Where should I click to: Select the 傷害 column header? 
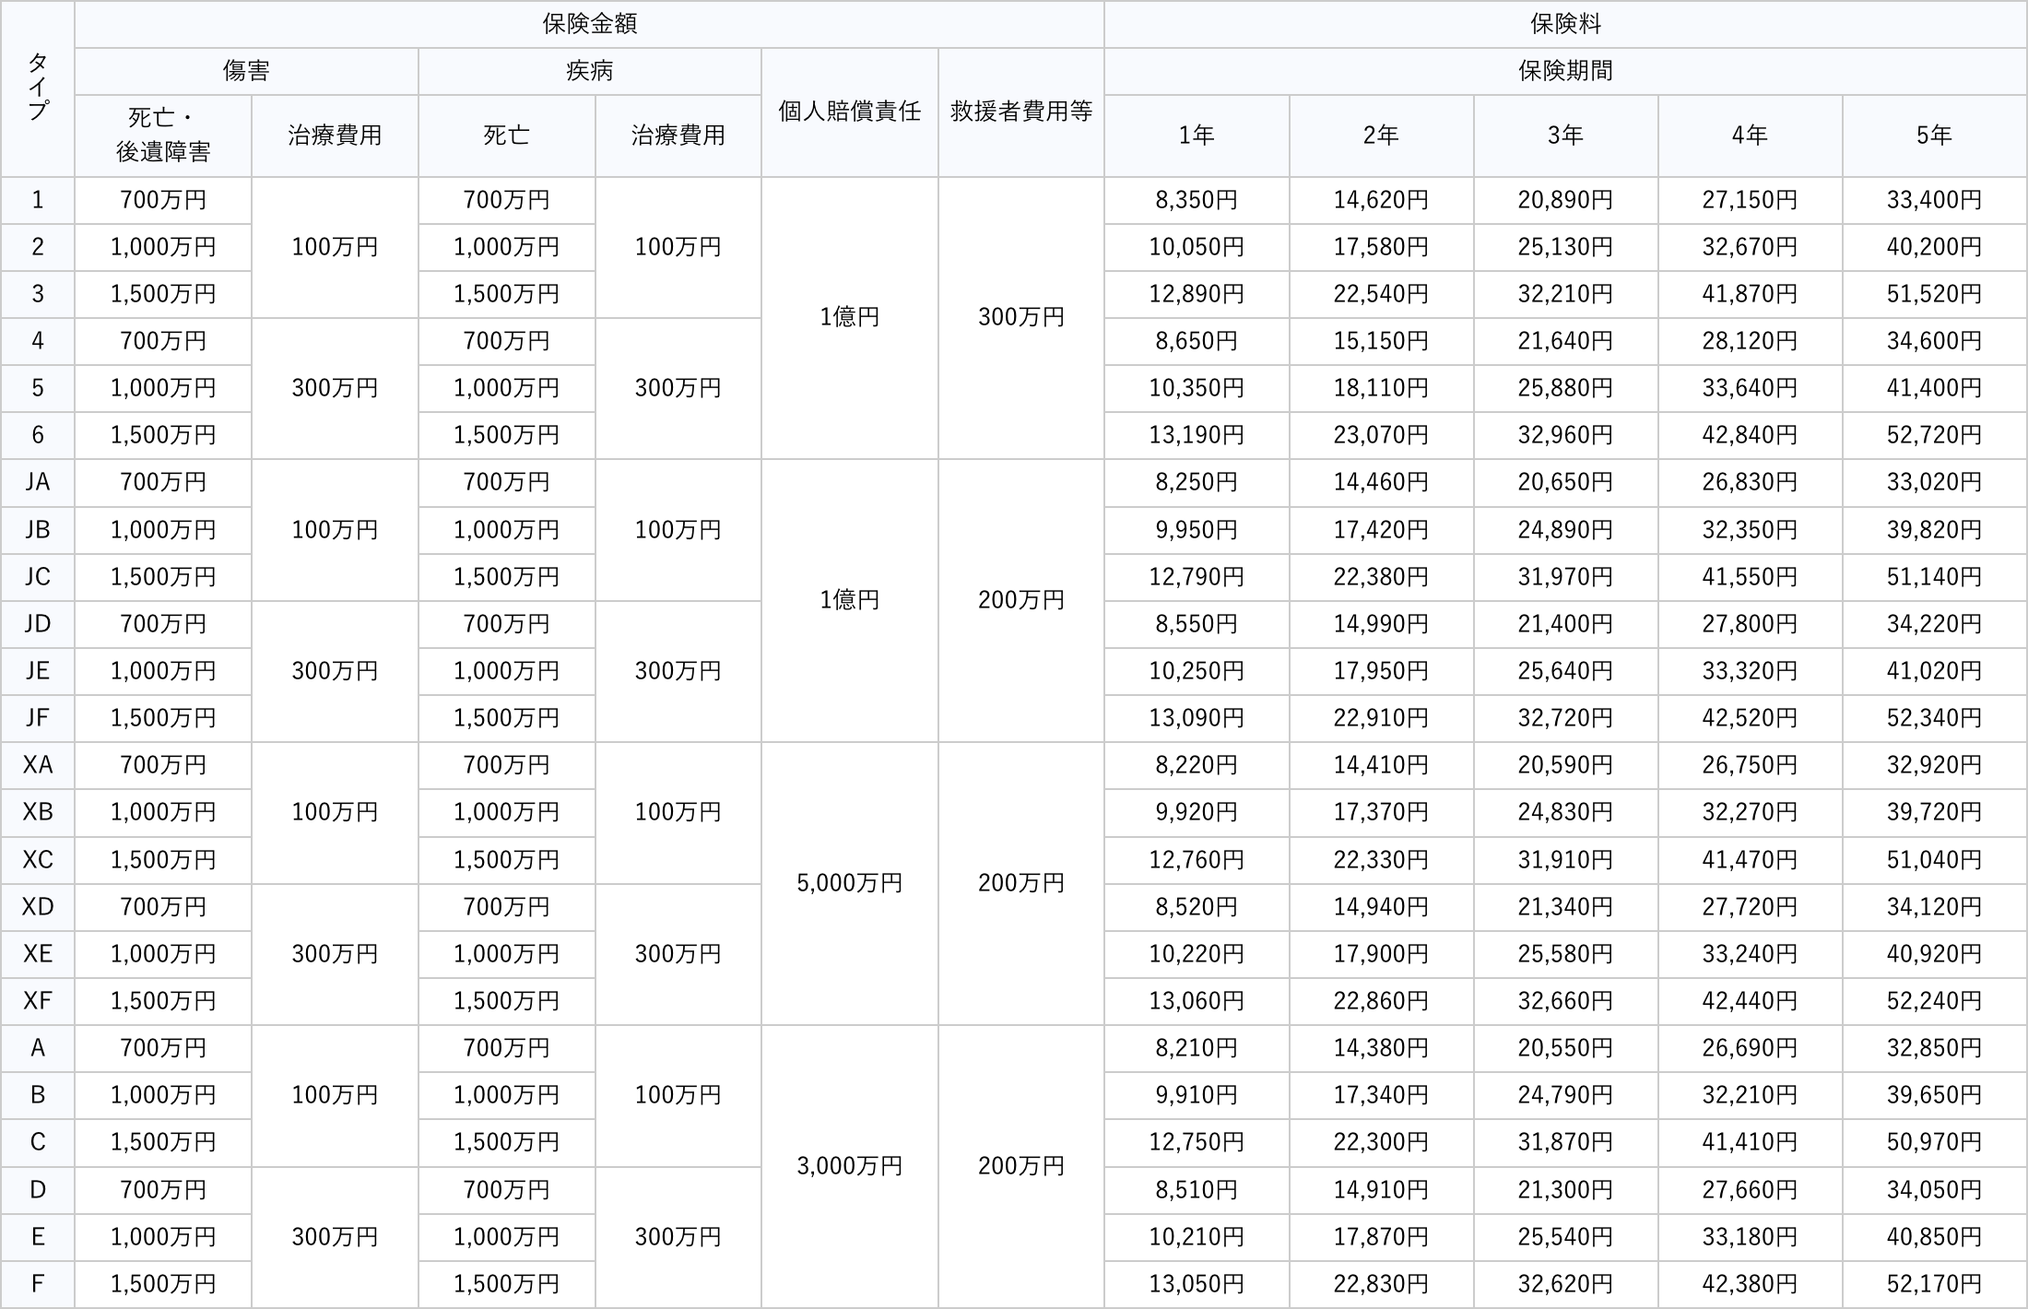246,71
